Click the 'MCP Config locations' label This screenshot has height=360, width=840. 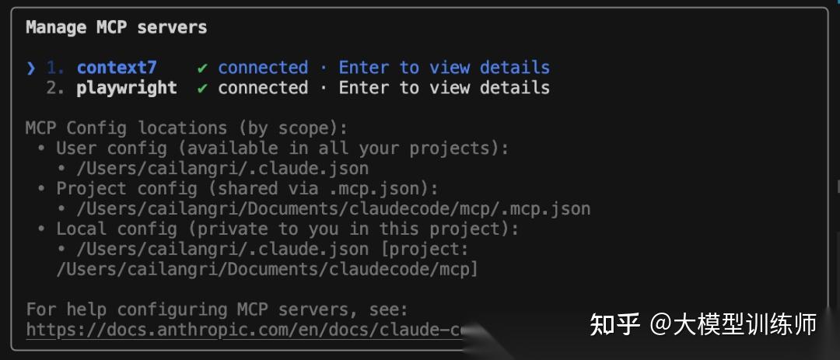pos(187,128)
